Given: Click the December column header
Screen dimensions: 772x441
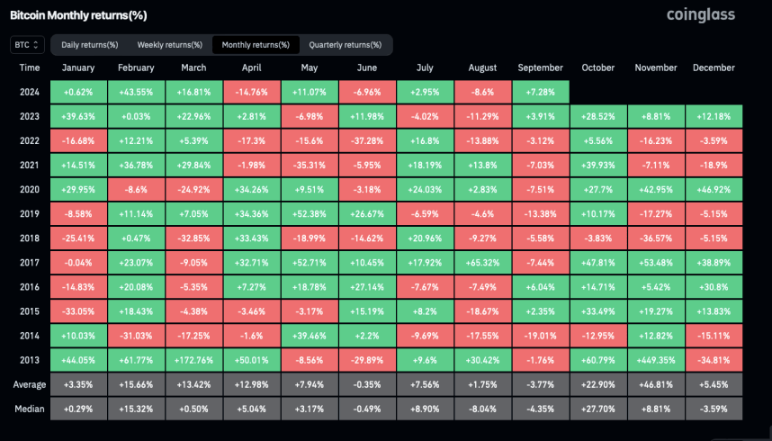Looking at the screenshot, I should coord(714,67).
